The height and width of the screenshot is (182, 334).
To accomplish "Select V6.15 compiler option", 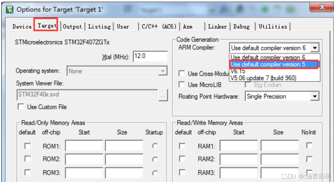I will (274, 71).
